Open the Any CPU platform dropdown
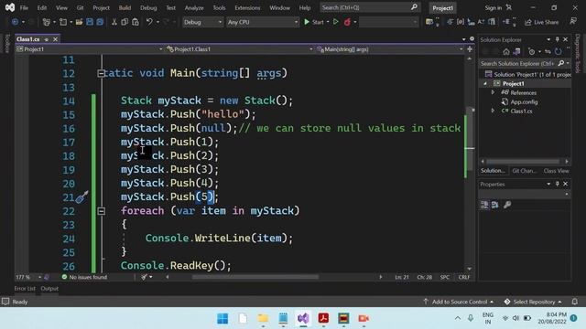 coord(263,22)
